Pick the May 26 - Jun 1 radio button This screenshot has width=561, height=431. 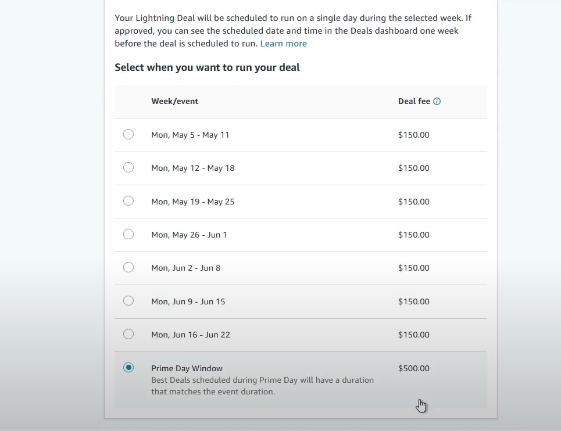[x=128, y=234]
